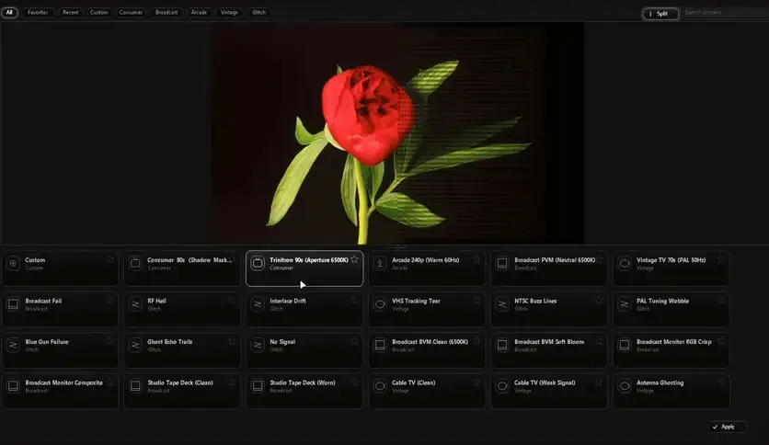Click the Consumer 80s Shadow Mask preset icon
The width and height of the screenshot is (769, 445).
click(x=135, y=264)
